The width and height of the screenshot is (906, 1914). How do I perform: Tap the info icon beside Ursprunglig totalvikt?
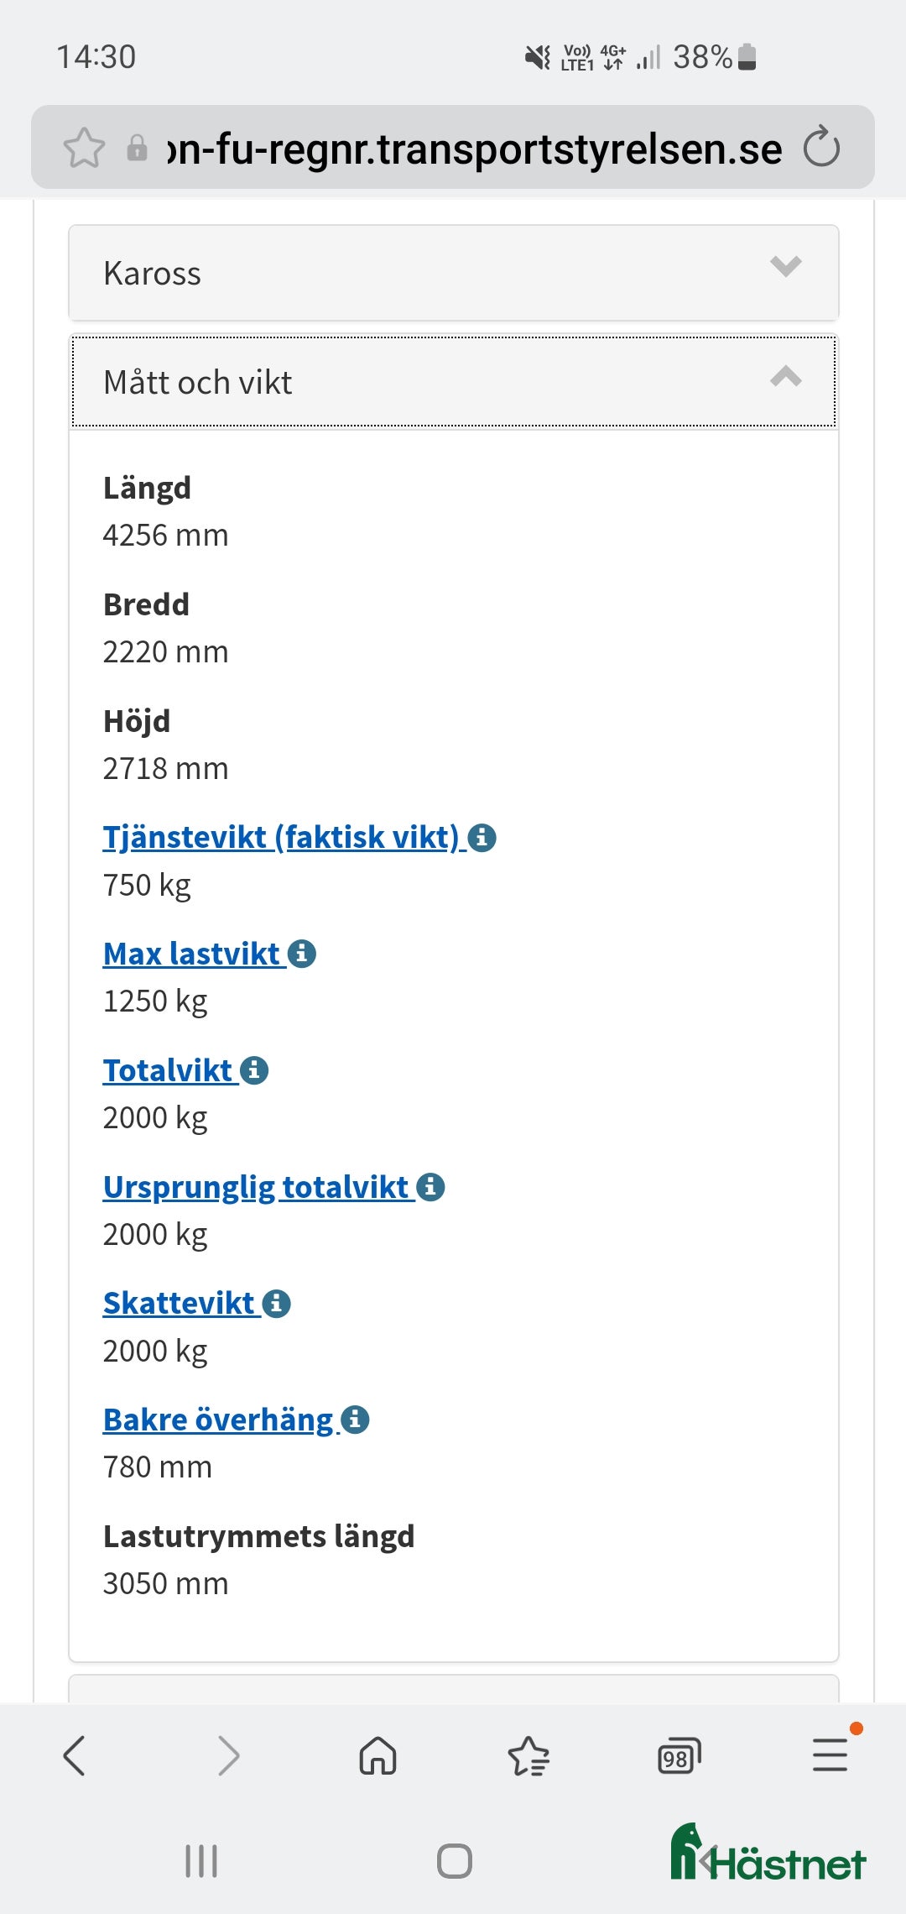[430, 1186]
